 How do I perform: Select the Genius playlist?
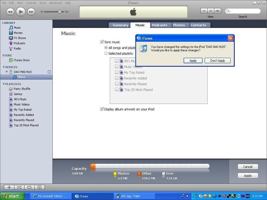point(18,94)
